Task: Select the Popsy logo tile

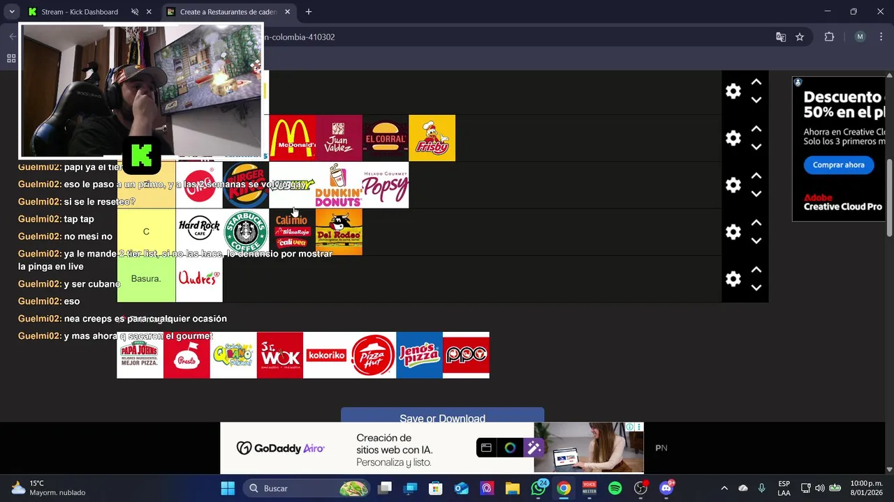Action: coord(386,185)
